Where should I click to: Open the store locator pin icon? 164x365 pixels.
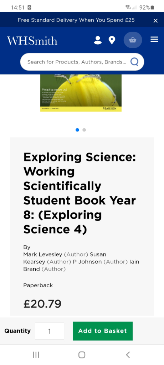click(112, 40)
